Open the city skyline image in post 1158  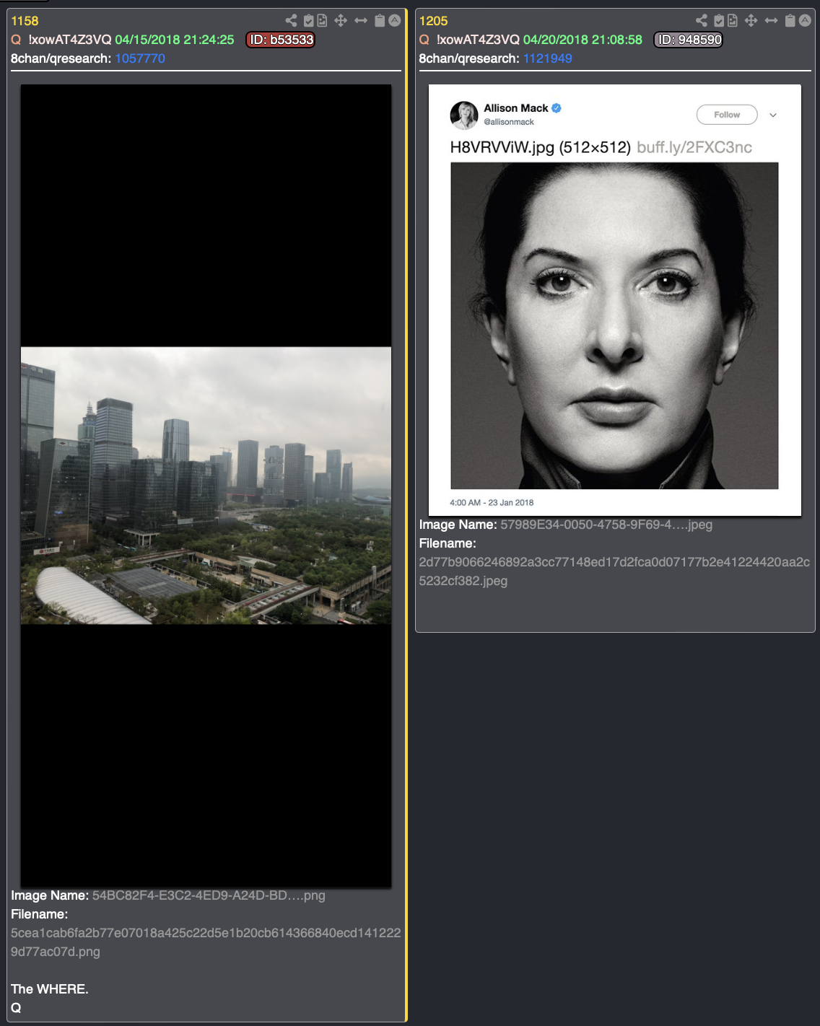pos(206,486)
